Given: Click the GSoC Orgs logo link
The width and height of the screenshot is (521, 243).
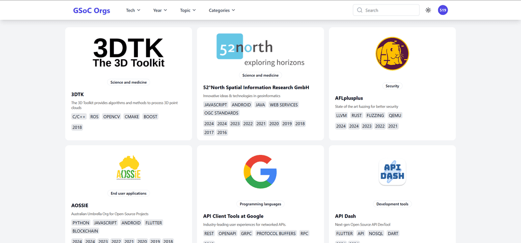Looking at the screenshot, I should 91,10.
